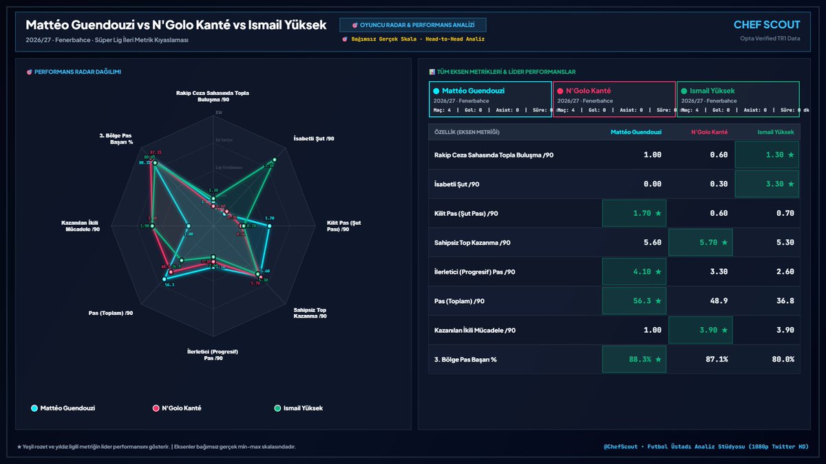
Task: Click the chart icon beside Tüm Eksen Metrikleri
Action: click(432, 71)
